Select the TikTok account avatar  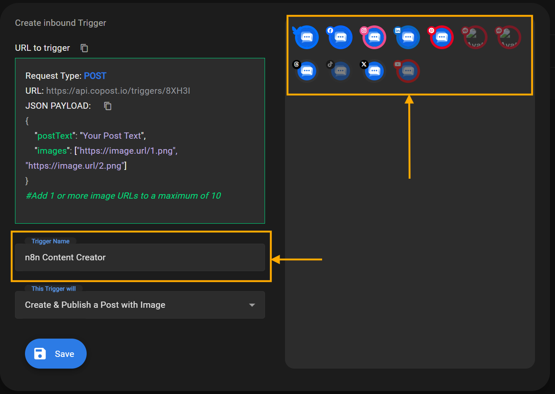click(x=340, y=71)
